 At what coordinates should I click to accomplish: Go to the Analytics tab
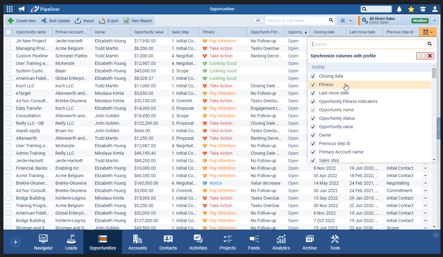tap(281, 242)
